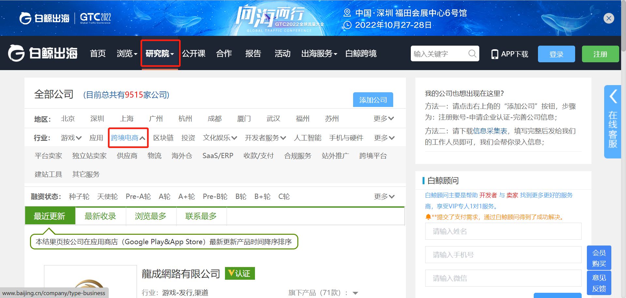Choose 海外仓 sub-category
Image resolution: width=626 pixels, height=298 pixels.
pyautogui.click(x=182, y=156)
